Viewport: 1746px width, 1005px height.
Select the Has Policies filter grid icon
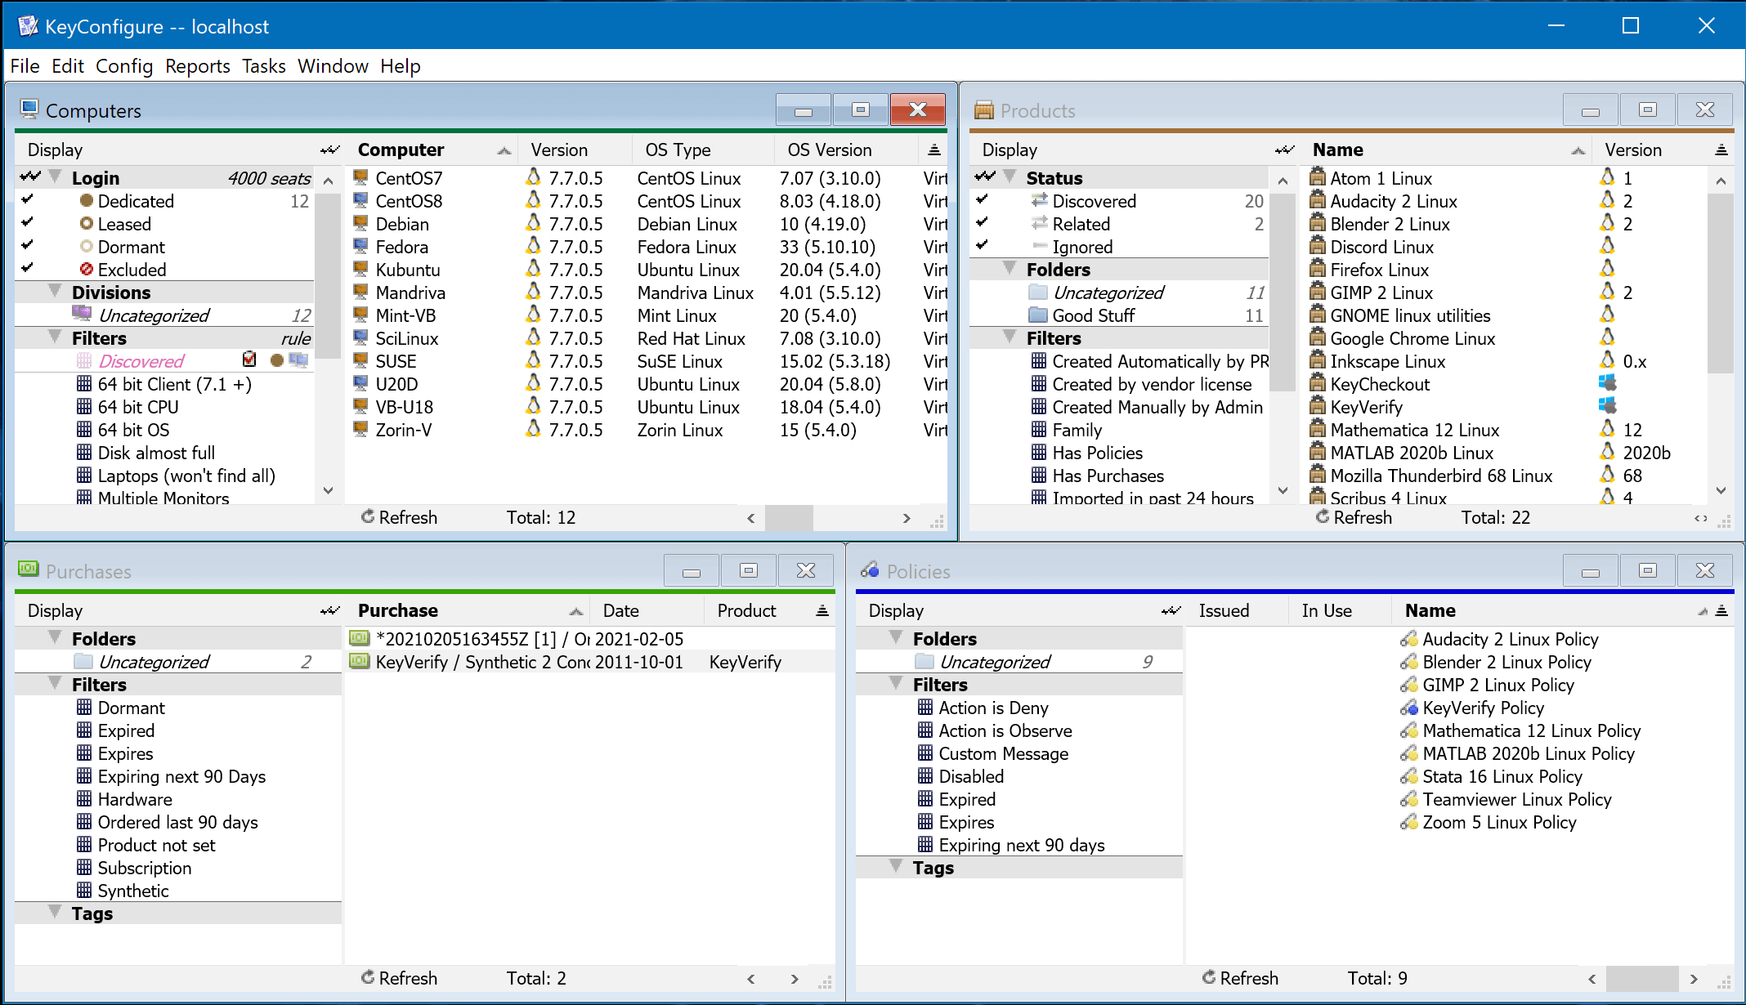click(1036, 453)
